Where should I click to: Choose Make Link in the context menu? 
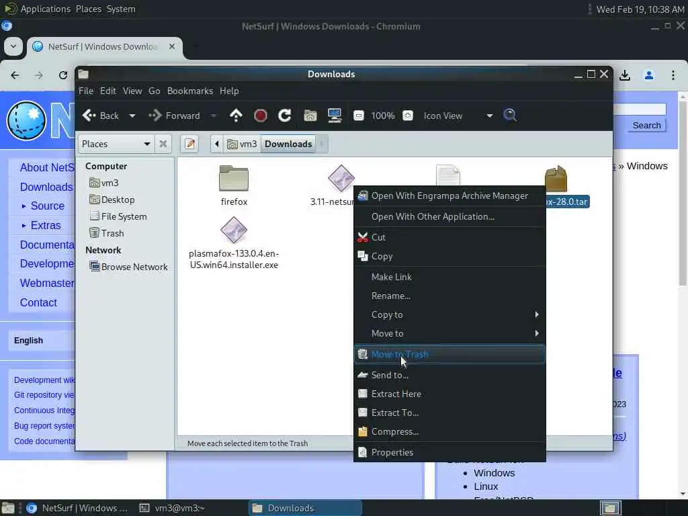[x=449, y=277]
